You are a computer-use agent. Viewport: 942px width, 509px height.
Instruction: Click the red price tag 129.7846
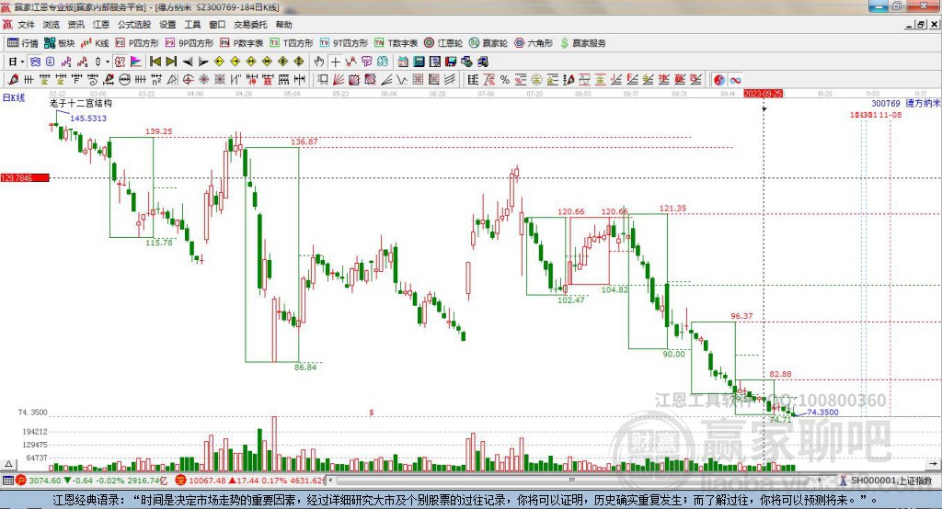coord(25,177)
